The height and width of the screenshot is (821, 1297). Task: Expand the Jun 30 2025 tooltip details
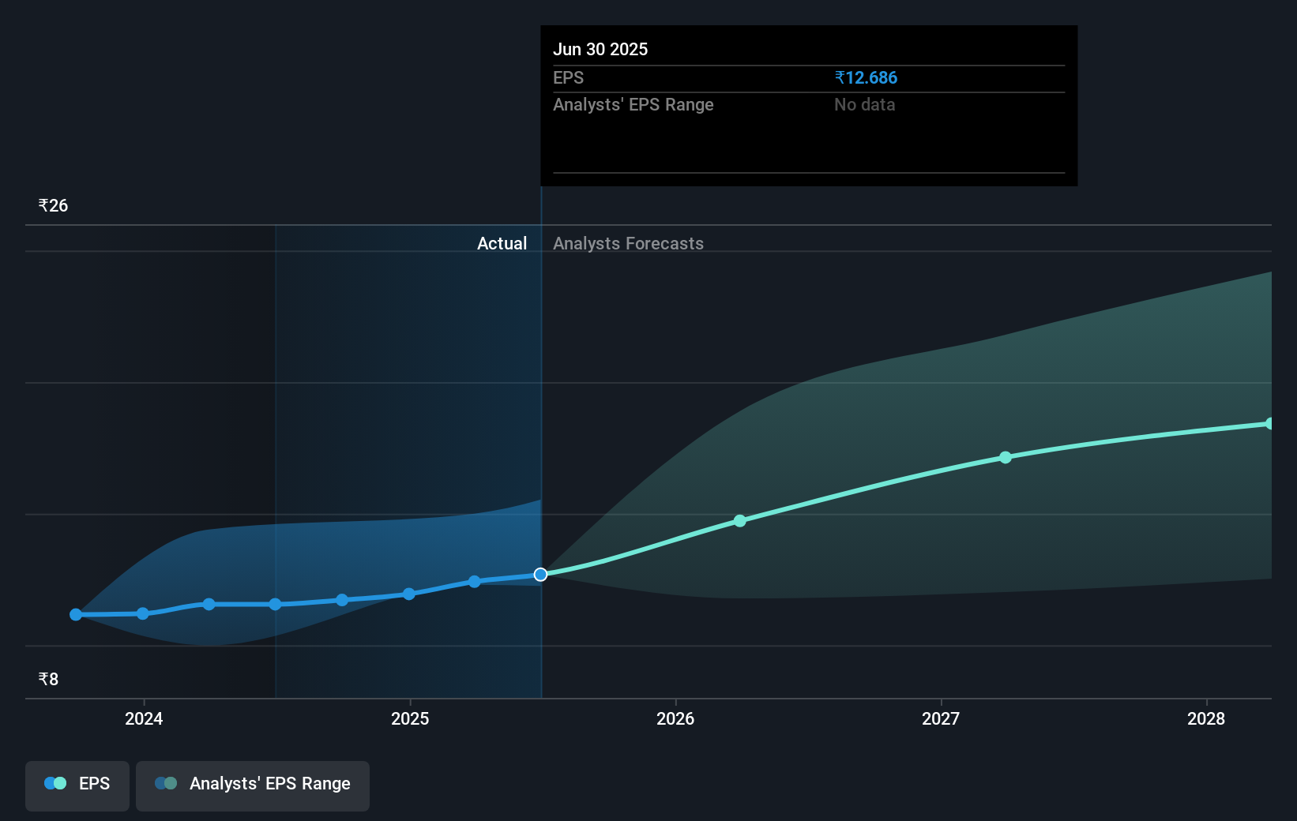[x=808, y=107]
